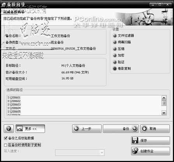Click the help question mark button
This screenshot has height=162, width=174.
click(9, 129)
